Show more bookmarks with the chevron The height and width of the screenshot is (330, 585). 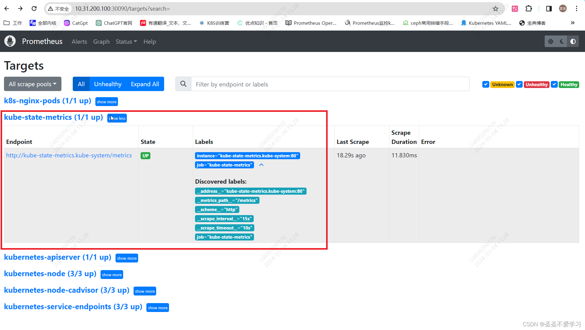[572, 23]
